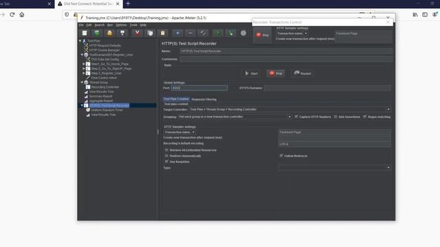Select HTTP Request Defaults in tree
Viewport: 440px width, 247px height.
[105, 45]
